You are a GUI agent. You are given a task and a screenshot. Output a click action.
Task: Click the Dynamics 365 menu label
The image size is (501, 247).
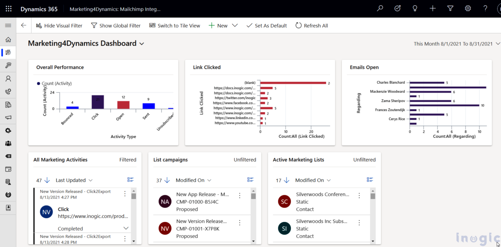click(x=39, y=9)
